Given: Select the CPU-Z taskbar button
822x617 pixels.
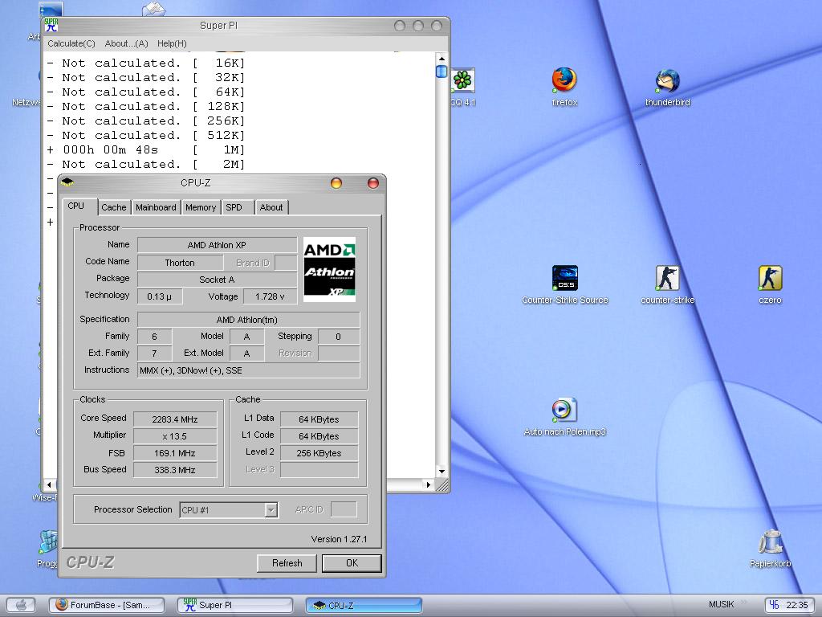Looking at the screenshot, I should click(x=364, y=606).
